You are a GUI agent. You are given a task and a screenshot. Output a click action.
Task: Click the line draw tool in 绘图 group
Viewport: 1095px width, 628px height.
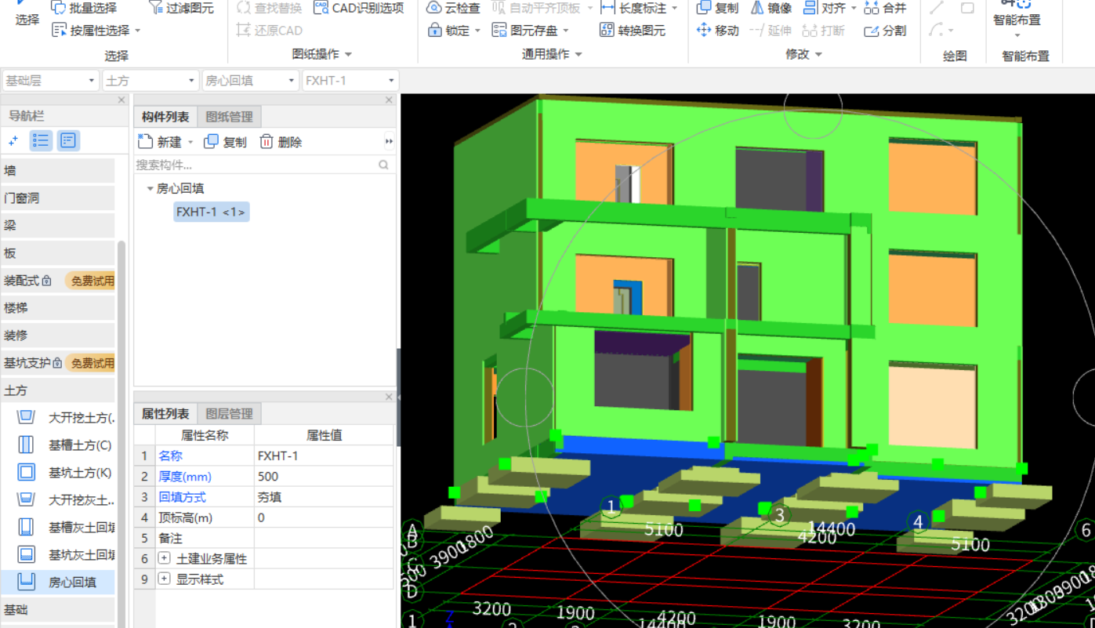(x=937, y=8)
